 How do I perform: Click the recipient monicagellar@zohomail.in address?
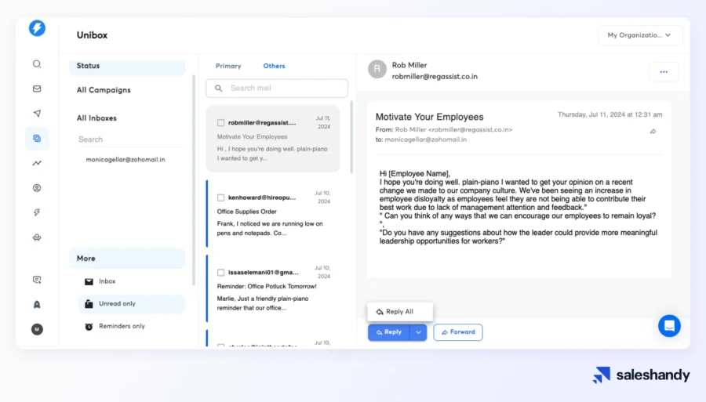tap(425, 139)
